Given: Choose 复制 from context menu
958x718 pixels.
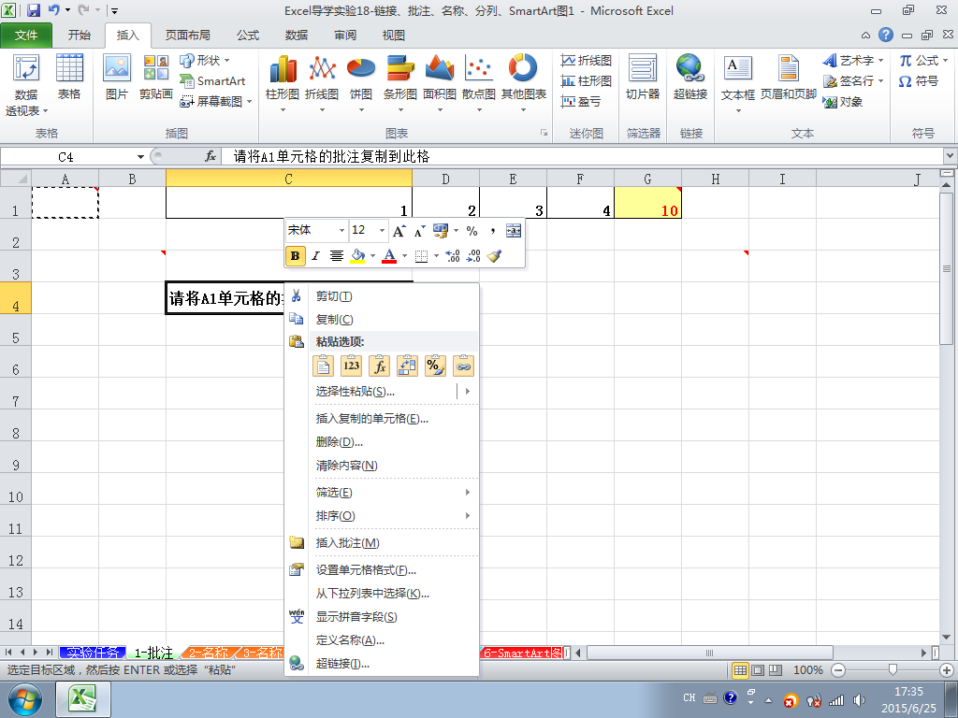Looking at the screenshot, I should coord(382,320).
